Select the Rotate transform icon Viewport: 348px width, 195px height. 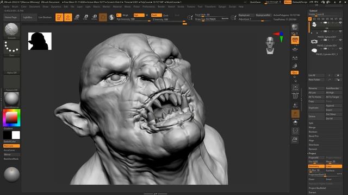(94, 17)
